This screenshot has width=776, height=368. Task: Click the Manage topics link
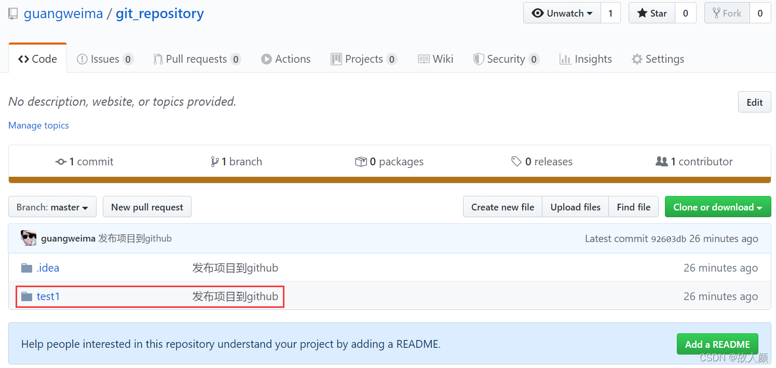click(38, 125)
